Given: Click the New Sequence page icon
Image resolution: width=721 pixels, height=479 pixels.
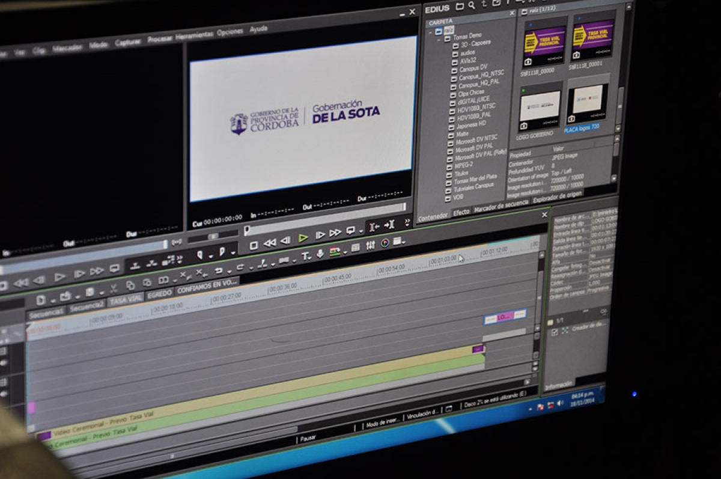Looking at the screenshot, I should 41,300.
